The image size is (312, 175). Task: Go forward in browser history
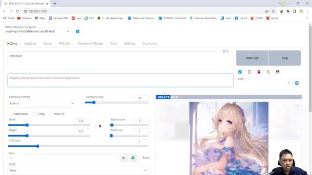pos(11,11)
